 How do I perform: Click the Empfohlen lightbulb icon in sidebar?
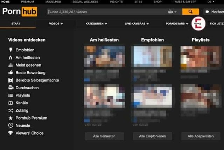[x=10, y=50]
